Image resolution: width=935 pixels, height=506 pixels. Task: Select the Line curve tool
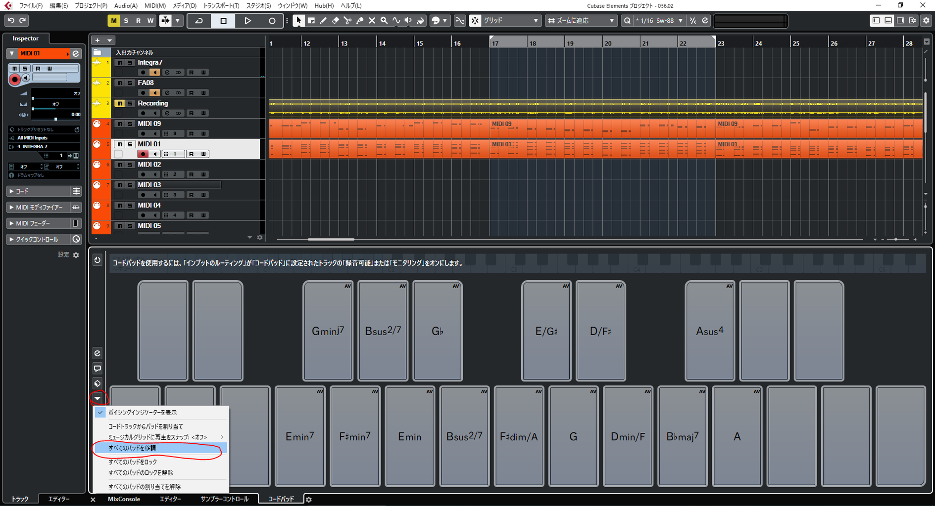pyautogui.click(x=396, y=21)
